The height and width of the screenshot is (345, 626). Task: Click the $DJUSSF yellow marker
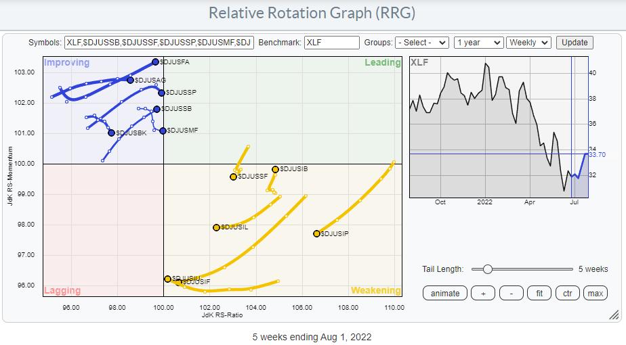233,177
